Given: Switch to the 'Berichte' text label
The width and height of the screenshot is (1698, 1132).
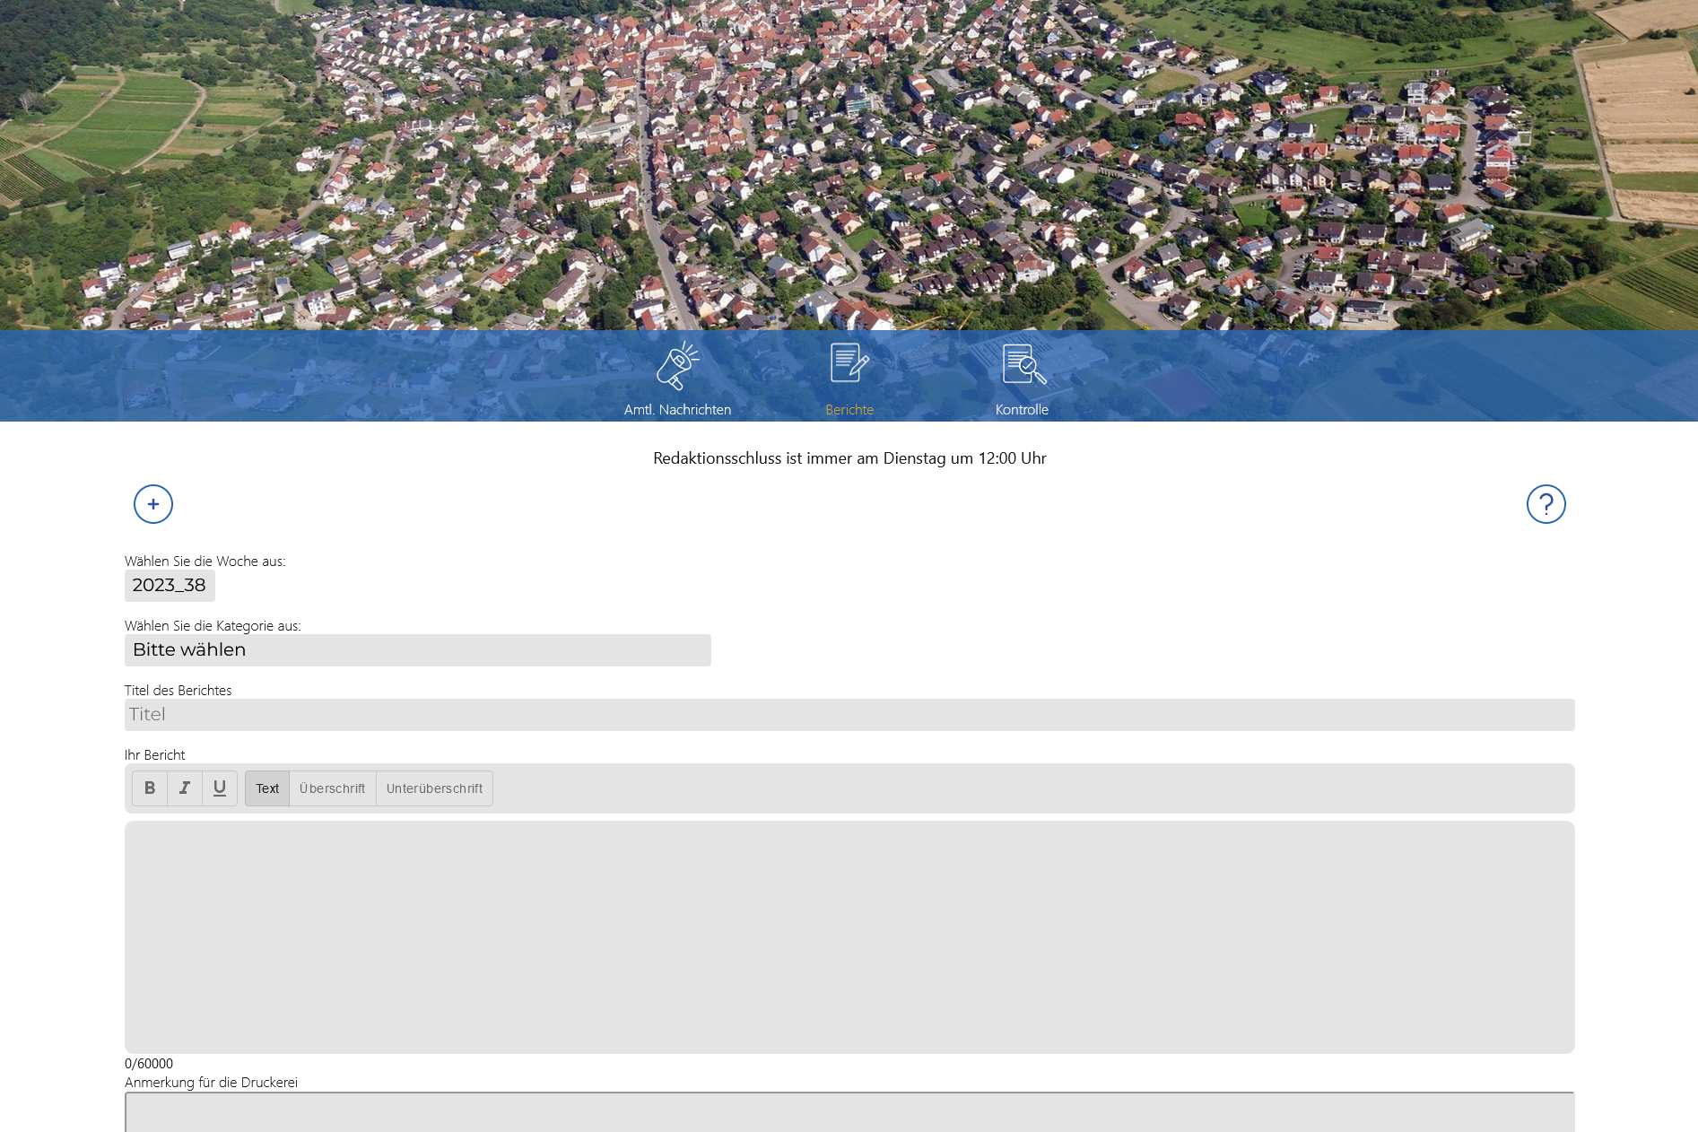Looking at the screenshot, I should pos(849,410).
